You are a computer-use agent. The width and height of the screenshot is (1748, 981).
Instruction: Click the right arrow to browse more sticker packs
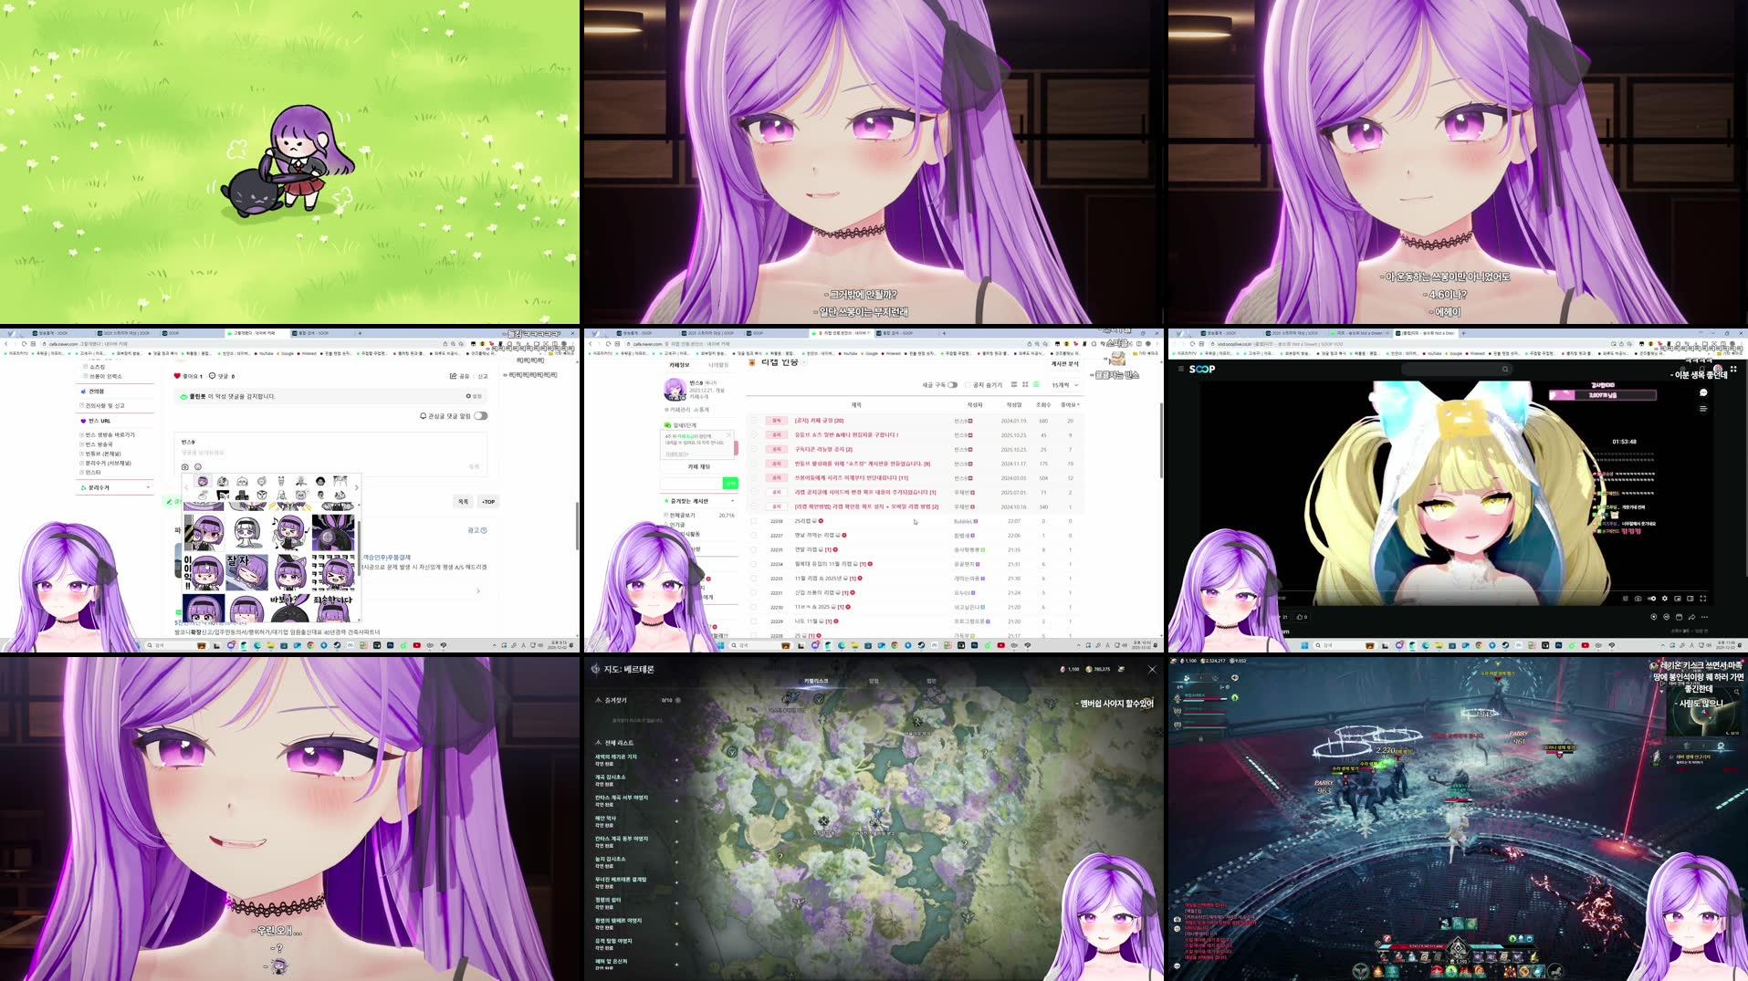click(356, 487)
